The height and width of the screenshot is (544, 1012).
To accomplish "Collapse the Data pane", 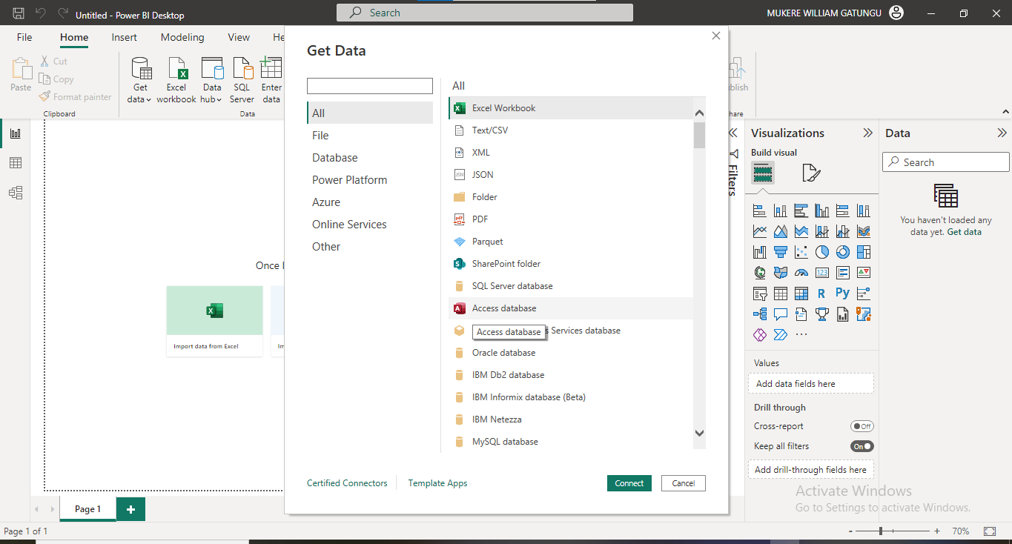I will coord(1002,133).
